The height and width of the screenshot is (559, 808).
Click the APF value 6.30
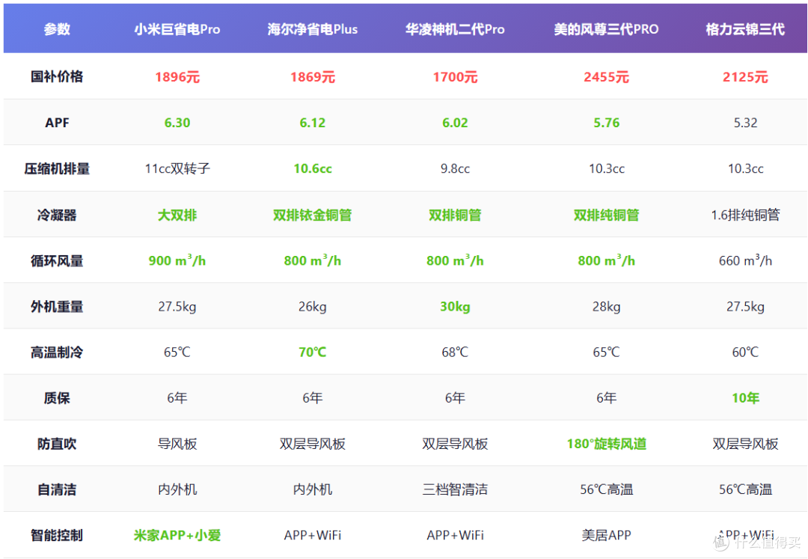point(177,123)
